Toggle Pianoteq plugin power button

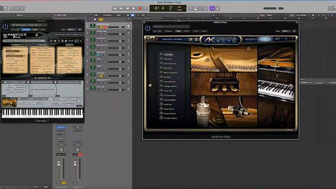(x=5, y=27)
